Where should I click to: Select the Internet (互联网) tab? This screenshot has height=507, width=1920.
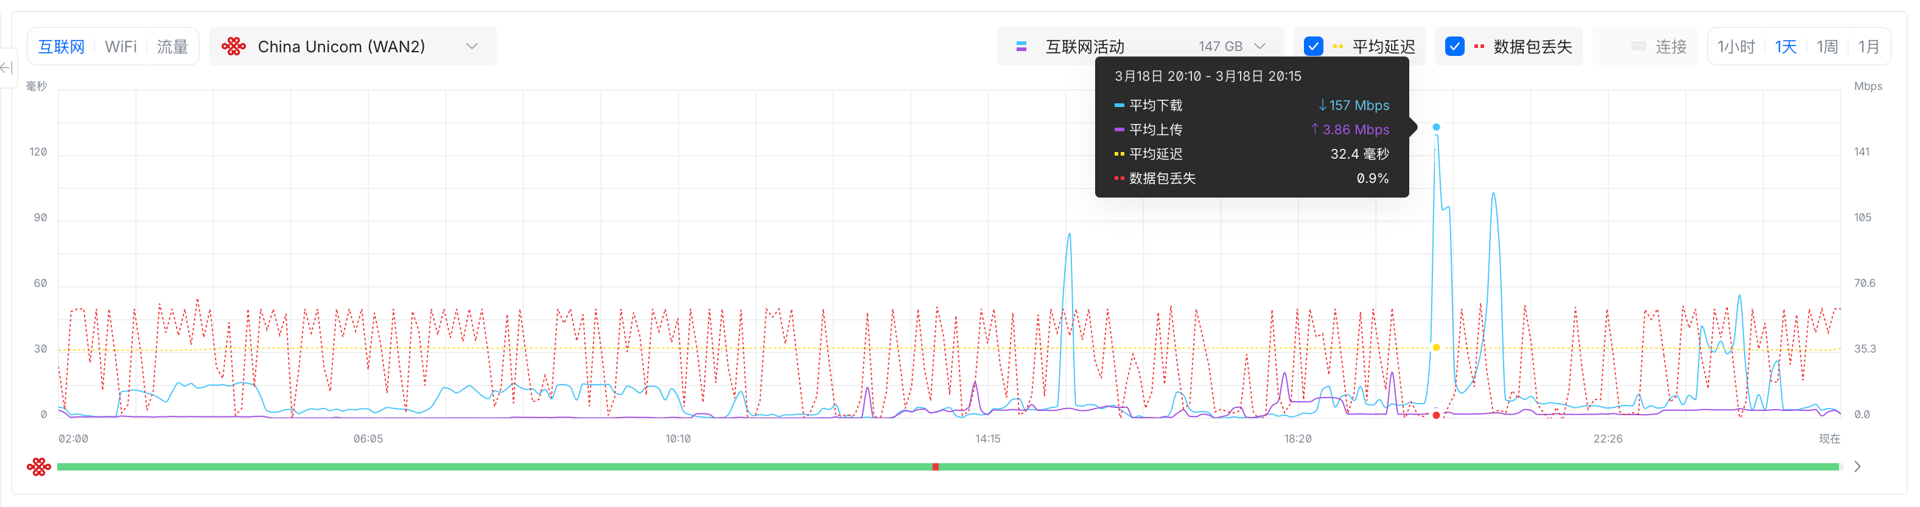[61, 46]
